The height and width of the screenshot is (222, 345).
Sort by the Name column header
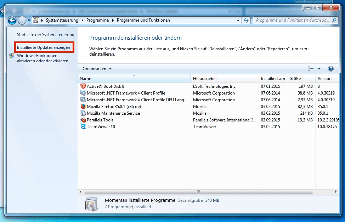[134, 79]
